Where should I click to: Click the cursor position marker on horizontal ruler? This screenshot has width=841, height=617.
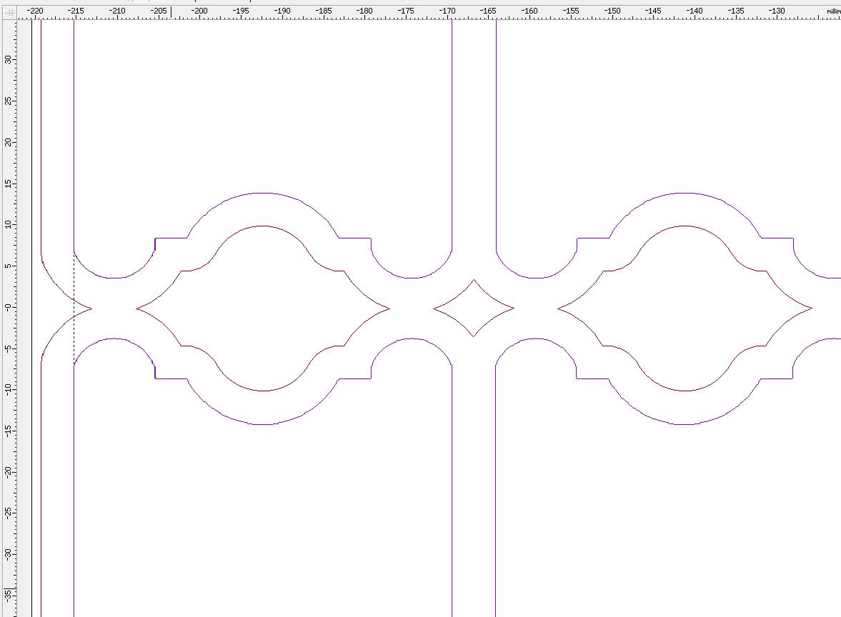click(171, 12)
